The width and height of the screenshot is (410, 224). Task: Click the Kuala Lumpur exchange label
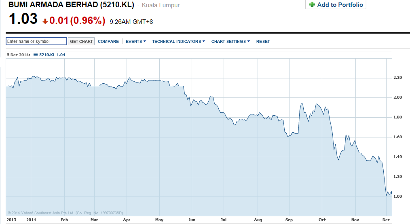[161, 5]
